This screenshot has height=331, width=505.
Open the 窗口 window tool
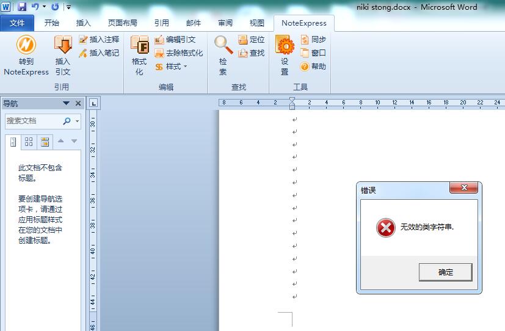coord(313,53)
